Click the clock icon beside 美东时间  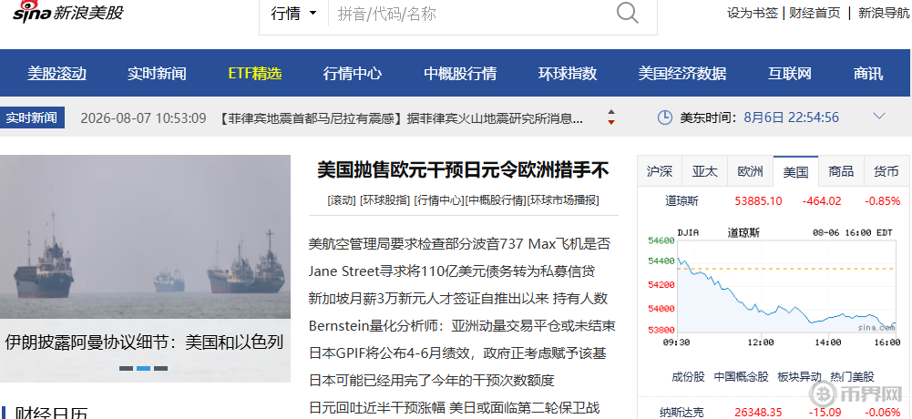[x=665, y=118]
